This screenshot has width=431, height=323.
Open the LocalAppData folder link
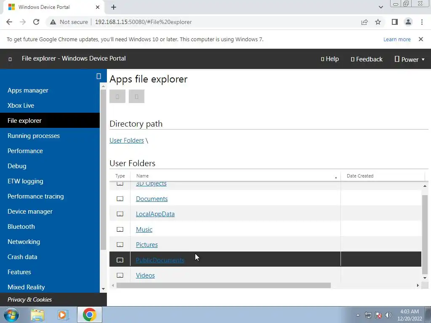(x=155, y=214)
